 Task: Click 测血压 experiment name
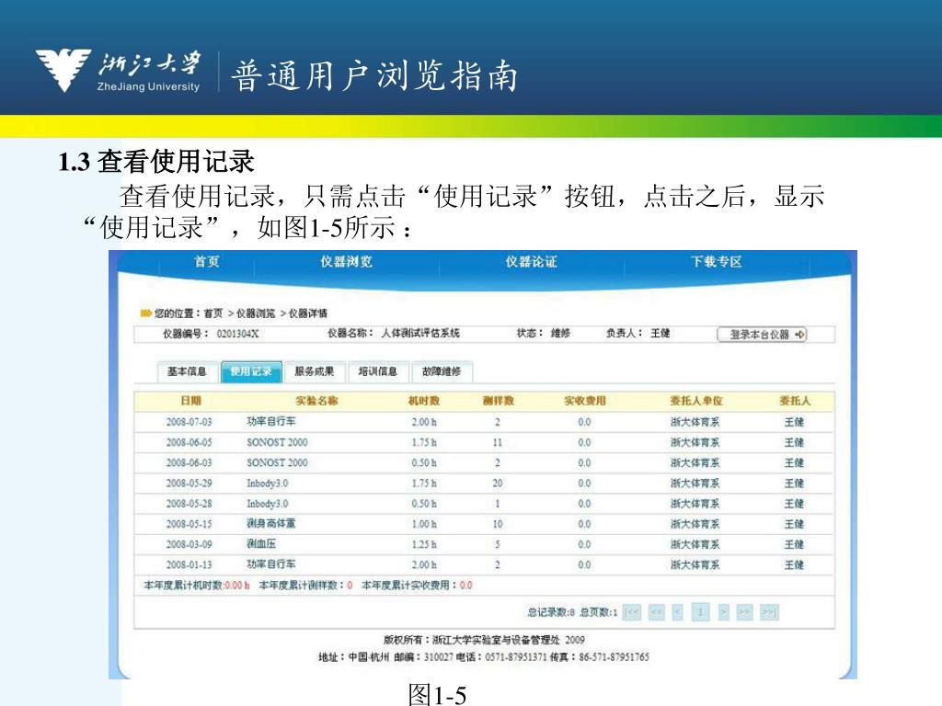261,544
